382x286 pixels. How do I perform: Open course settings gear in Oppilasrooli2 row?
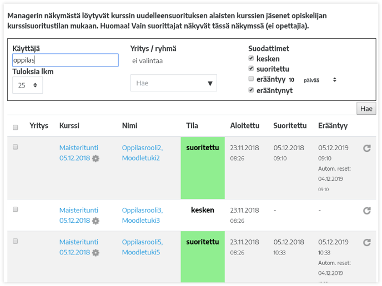95,159
